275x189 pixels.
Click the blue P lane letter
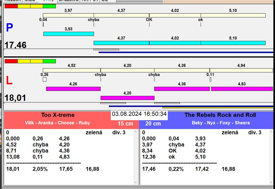click(x=9, y=28)
